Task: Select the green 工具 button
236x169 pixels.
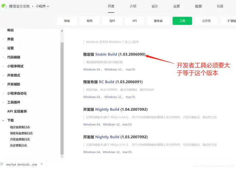Action: click(x=182, y=21)
